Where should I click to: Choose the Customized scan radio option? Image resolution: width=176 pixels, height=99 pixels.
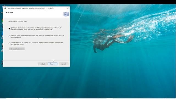point(9,43)
